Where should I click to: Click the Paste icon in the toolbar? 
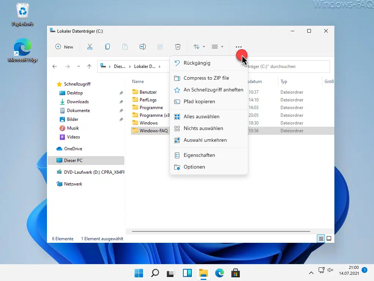(x=125, y=47)
